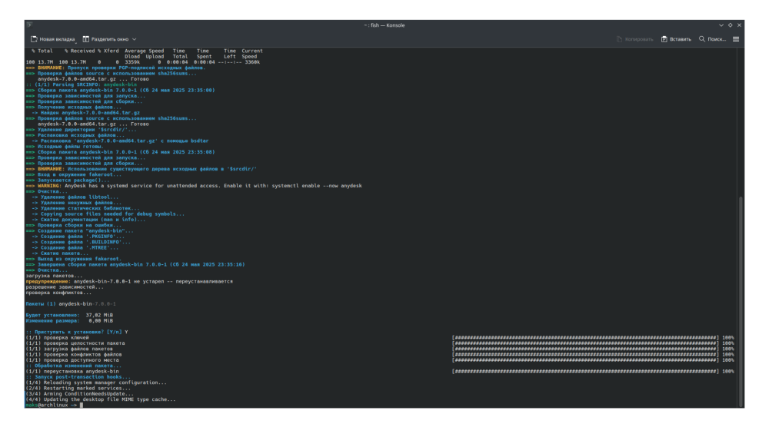Click the 'Изменение размера: 0,00 MiB' line
This screenshot has width=769, height=437.
click(x=69, y=321)
